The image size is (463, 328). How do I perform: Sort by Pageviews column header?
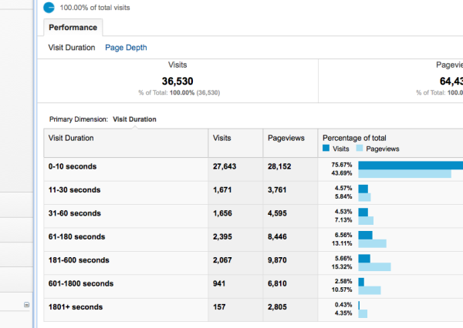tap(286, 138)
